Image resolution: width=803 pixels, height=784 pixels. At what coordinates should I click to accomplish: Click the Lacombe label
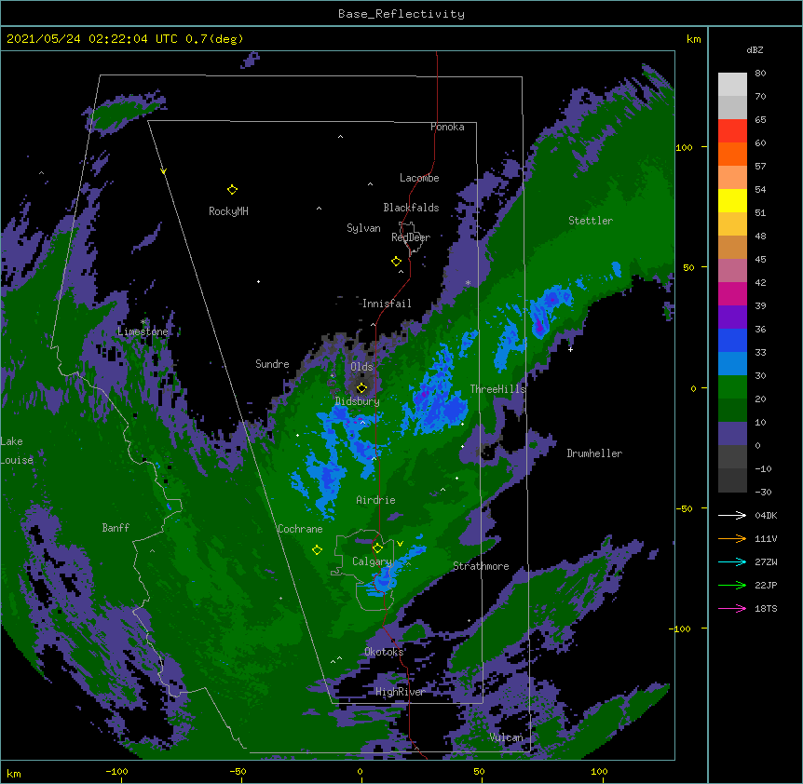coord(419,178)
